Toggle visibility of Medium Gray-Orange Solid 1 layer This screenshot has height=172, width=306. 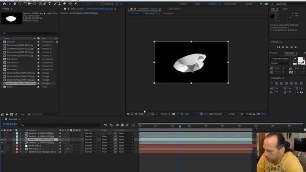(2, 152)
